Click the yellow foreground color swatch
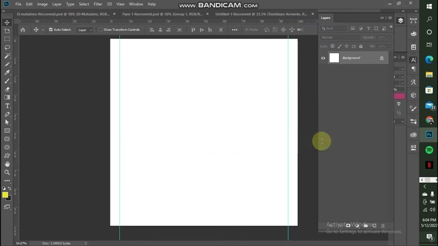 click(5, 195)
